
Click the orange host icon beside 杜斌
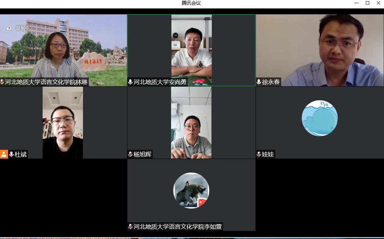4,154
